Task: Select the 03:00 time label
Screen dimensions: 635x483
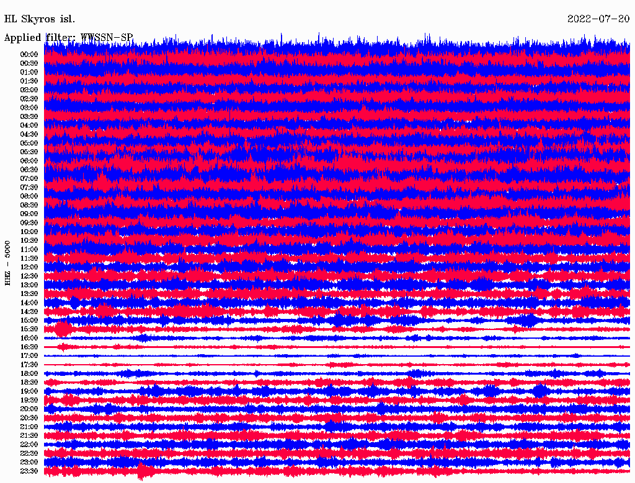Action: [x=29, y=108]
